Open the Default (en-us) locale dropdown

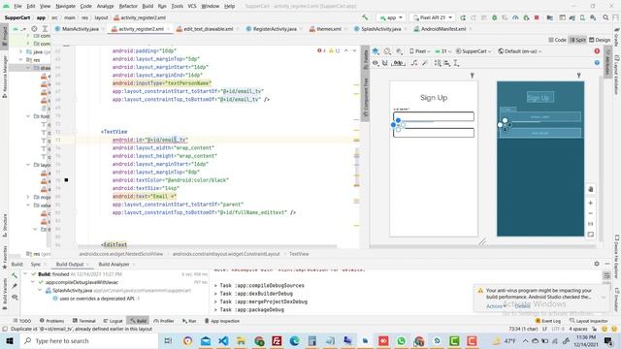519,51
